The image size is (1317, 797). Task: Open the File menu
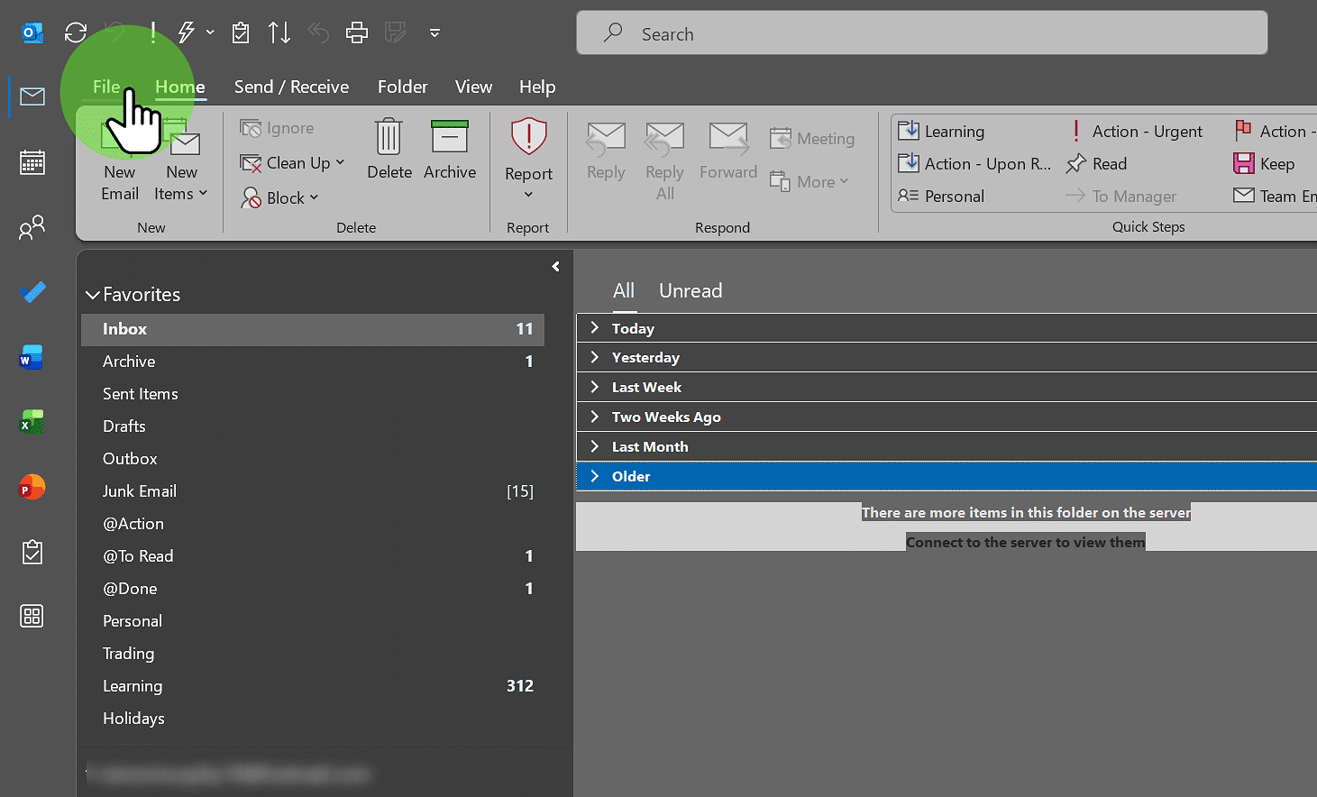[105, 87]
